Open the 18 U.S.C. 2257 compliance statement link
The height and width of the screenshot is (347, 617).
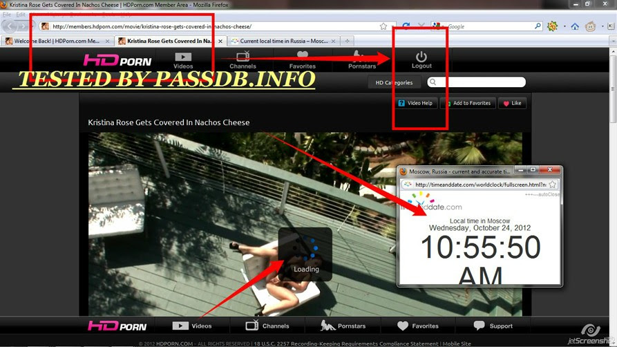click(x=346, y=344)
